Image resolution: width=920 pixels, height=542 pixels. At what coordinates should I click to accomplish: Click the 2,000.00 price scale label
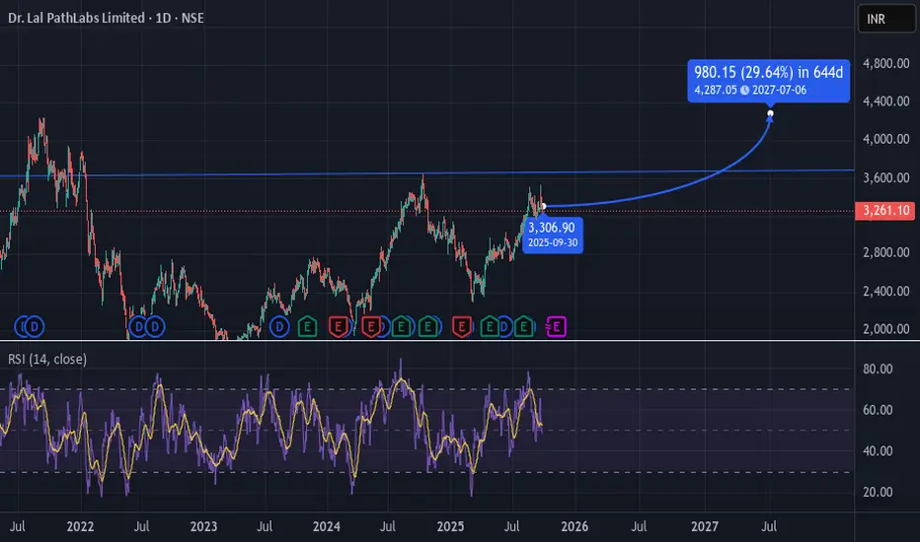tap(886, 329)
